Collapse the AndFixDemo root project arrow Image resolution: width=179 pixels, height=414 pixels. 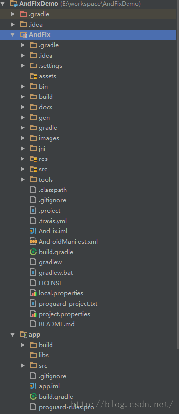coord(3,4)
